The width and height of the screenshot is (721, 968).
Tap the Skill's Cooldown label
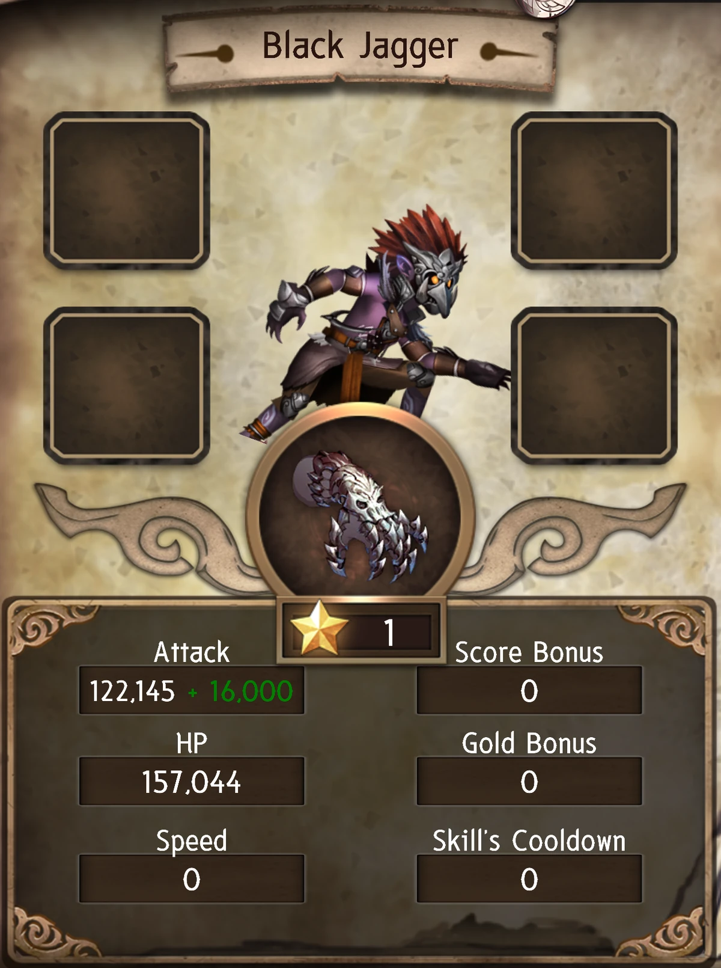click(x=529, y=840)
